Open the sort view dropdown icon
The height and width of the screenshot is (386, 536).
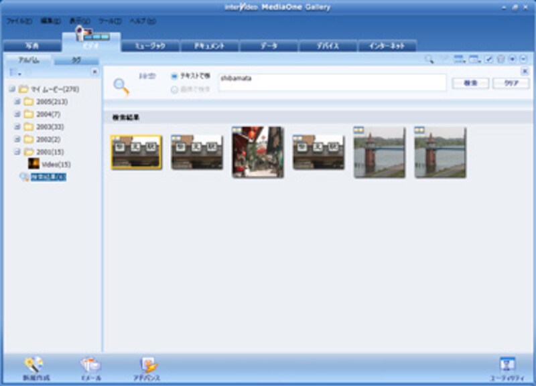[x=460, y=60]
